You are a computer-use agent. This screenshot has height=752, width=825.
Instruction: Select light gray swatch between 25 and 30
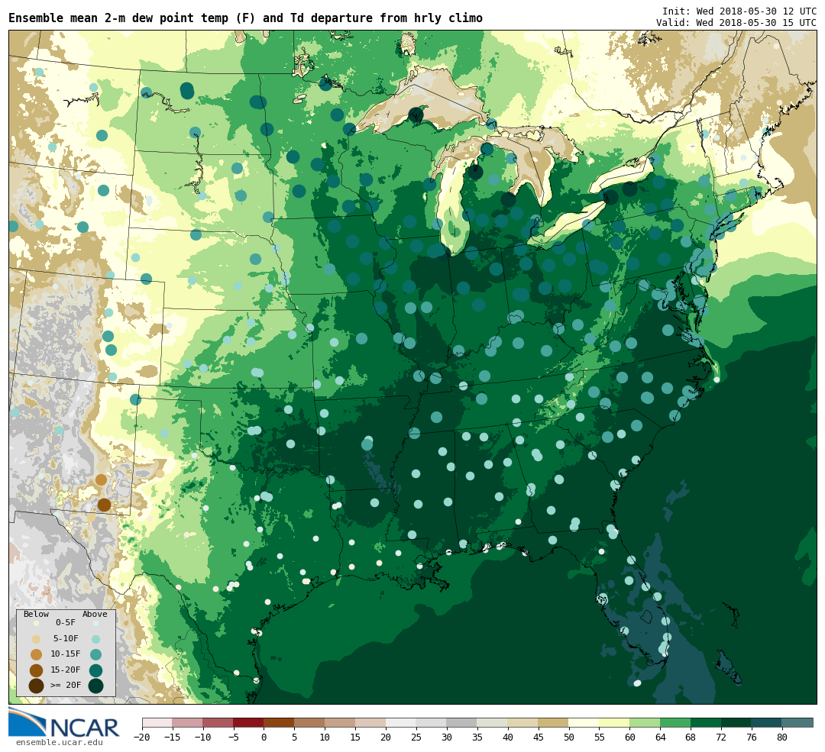(432, 722)
